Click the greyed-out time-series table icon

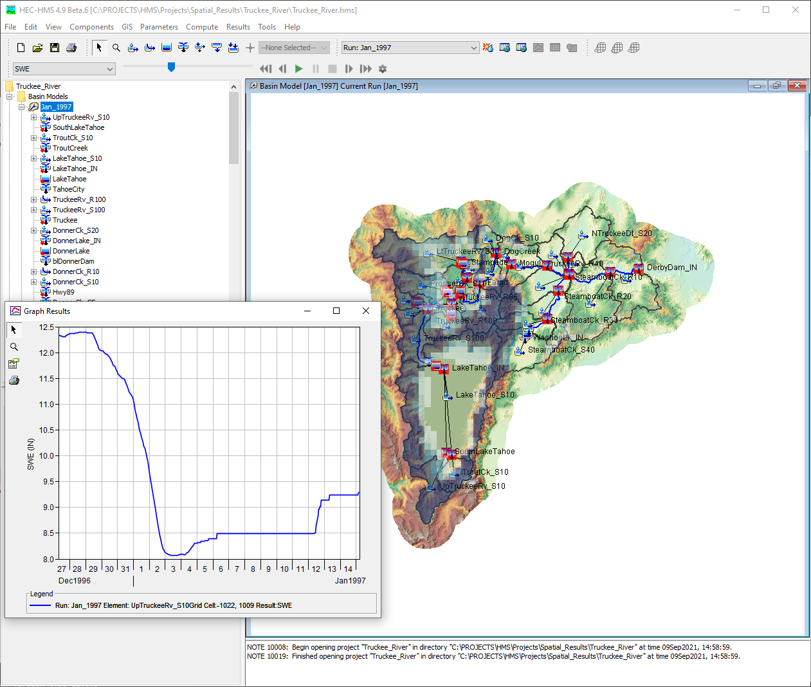[x=572, y=48]
